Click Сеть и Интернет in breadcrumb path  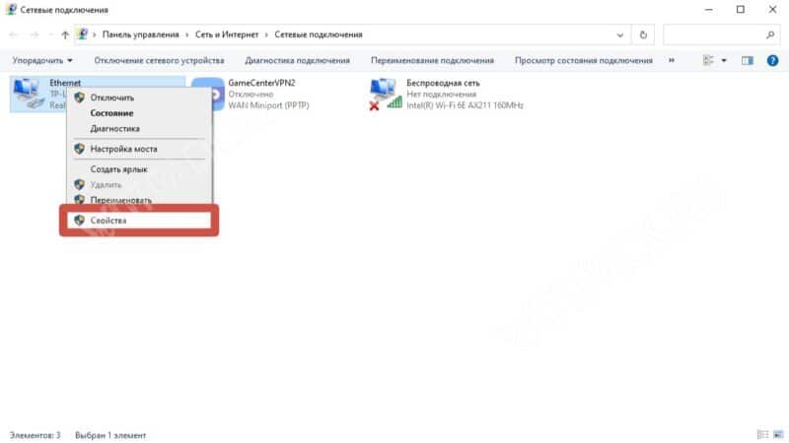pos(229,34)
